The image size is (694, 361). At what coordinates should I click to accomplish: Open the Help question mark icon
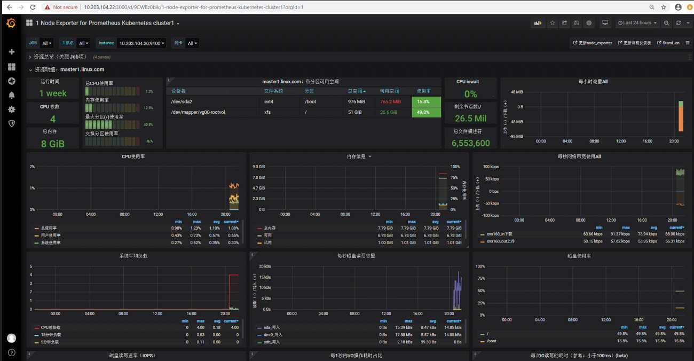[x=11, y=352]
